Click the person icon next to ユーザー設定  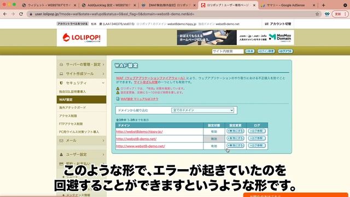[x=61, y=154]
